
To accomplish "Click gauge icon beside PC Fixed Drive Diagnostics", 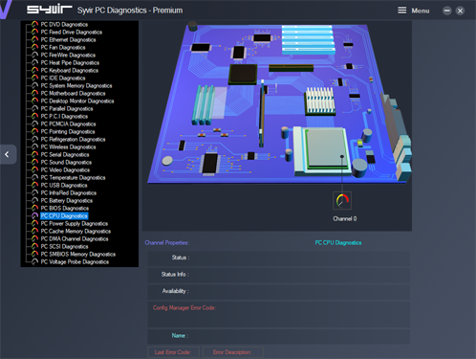I will point(34,32).
